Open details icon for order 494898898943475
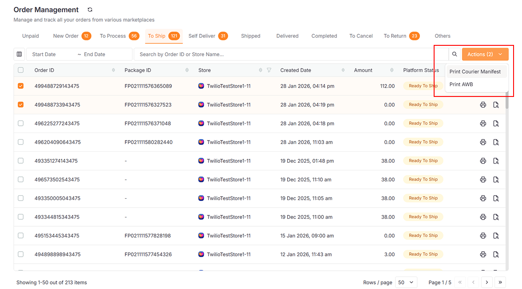Image resolution: width=522 pixels, height=289 pixels. pos(496,254)
